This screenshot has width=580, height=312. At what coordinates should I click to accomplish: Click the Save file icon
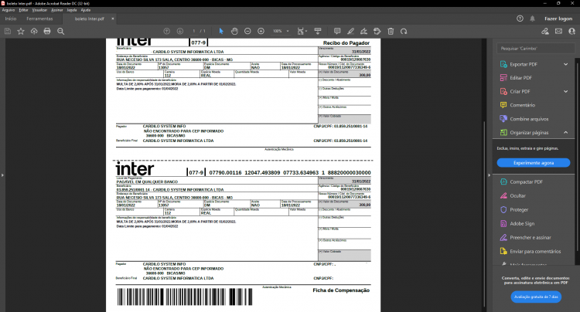[8, 32]
